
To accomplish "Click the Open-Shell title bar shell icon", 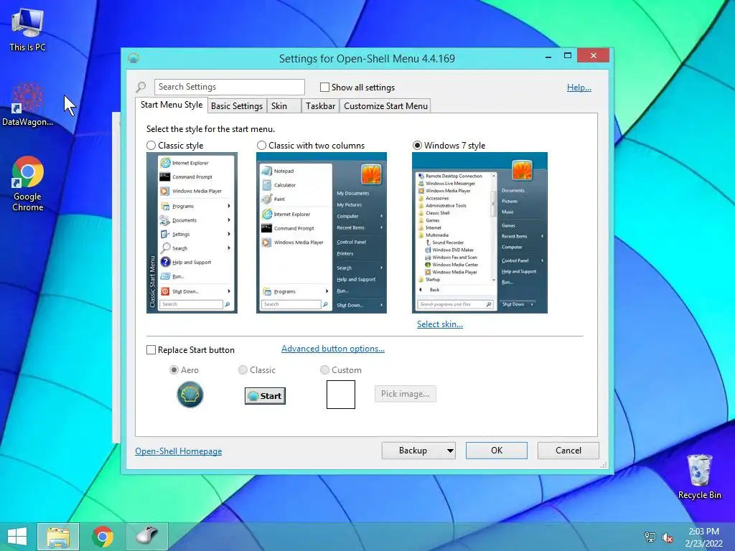I will click(134, 59).
